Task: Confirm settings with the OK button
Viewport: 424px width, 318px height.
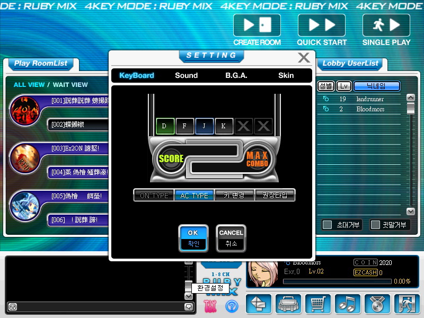Action: pyautogui.click(x=193, y=238)
